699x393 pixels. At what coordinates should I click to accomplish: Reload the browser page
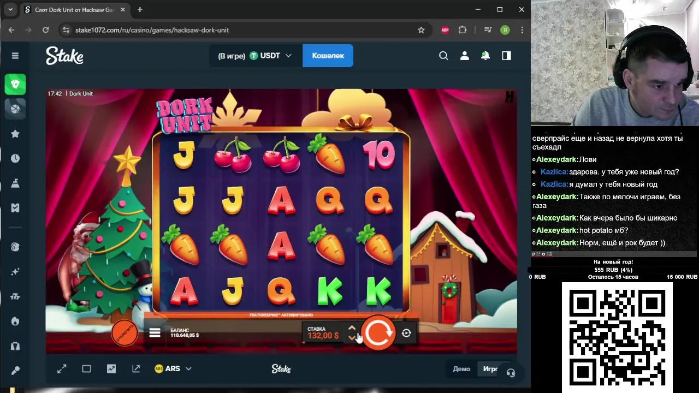pos(46,30)
